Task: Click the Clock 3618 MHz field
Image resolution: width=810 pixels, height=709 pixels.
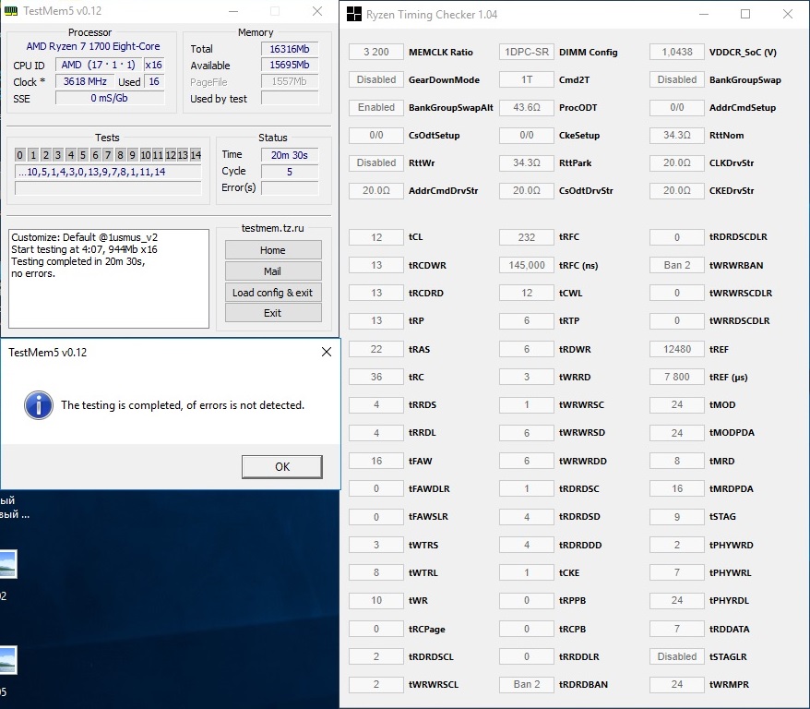Action: point(85,81)
